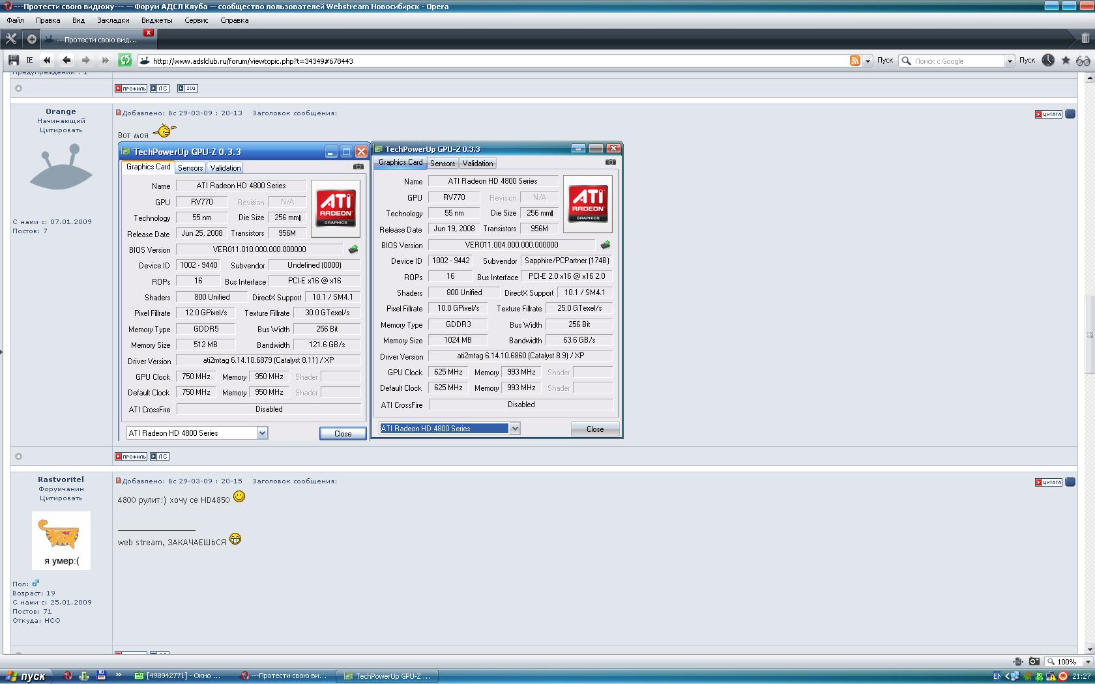Open history with the clock icon
The image size is (1095, 684).
(x=1048, y=60)
